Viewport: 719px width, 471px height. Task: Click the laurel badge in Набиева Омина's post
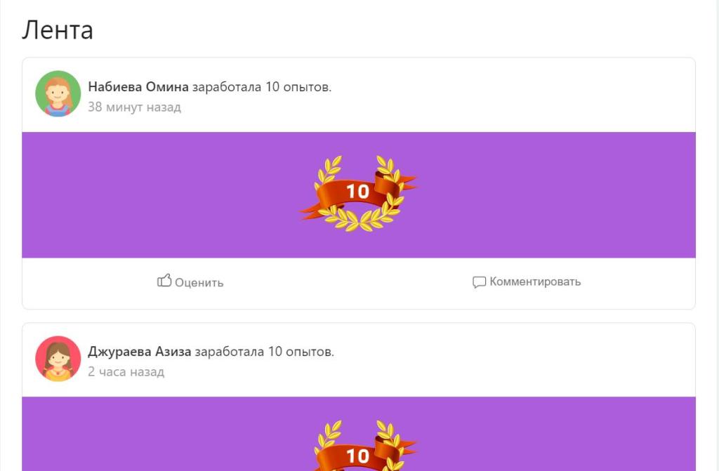[x=358, y=194]
